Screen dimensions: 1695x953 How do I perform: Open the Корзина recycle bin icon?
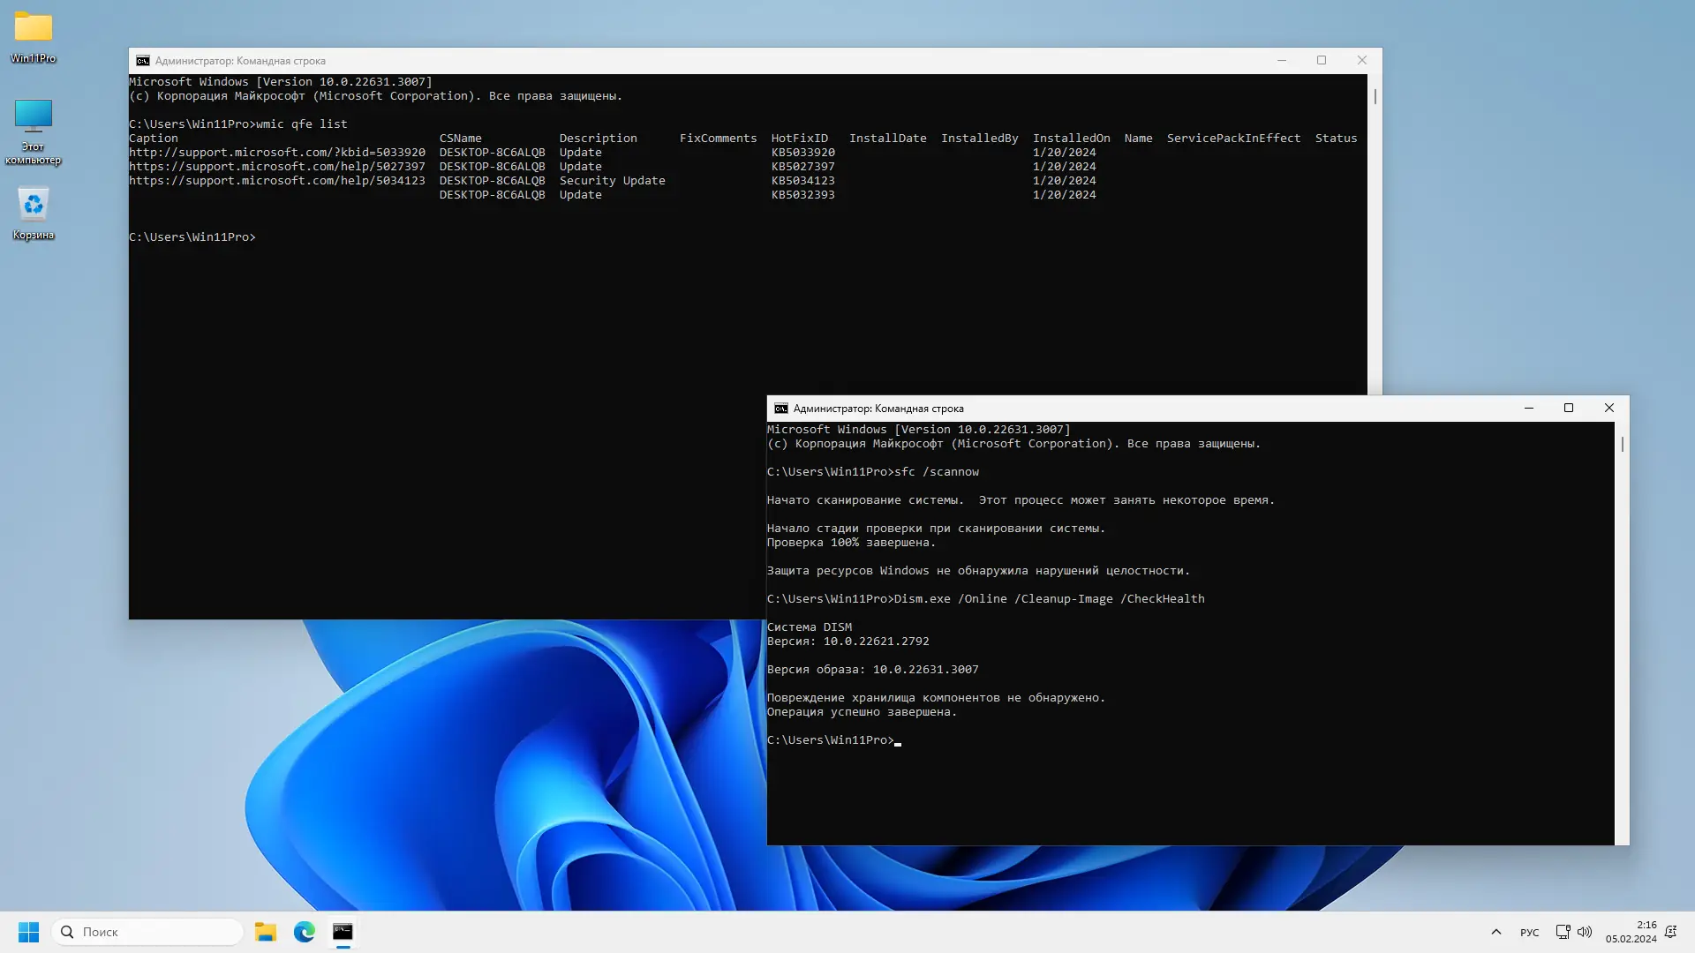34,206
